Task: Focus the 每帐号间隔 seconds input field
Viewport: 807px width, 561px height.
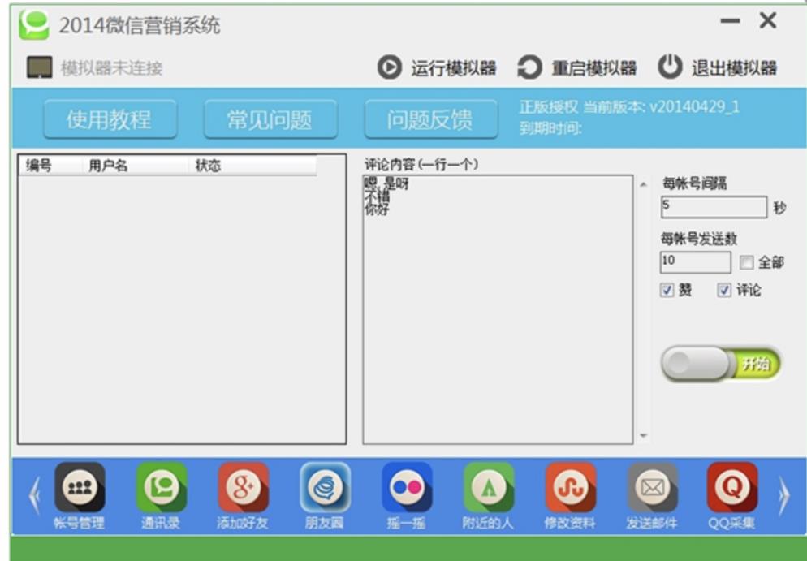Action: pos(714,207)
